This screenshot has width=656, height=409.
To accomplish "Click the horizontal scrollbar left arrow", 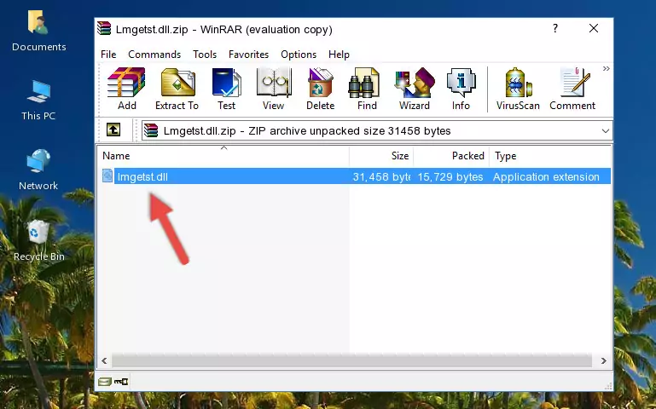I will pyautogui.click(x=104, y=360).
